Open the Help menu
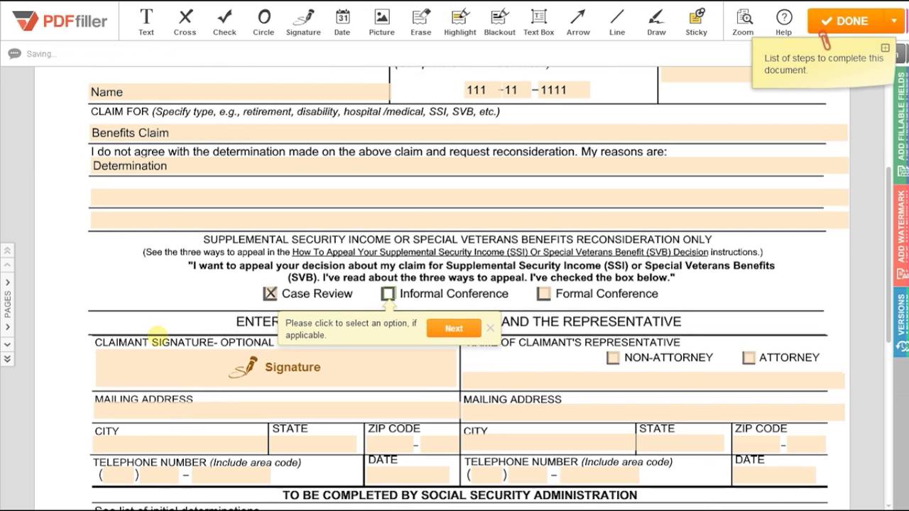 click(x=784, y=21)
